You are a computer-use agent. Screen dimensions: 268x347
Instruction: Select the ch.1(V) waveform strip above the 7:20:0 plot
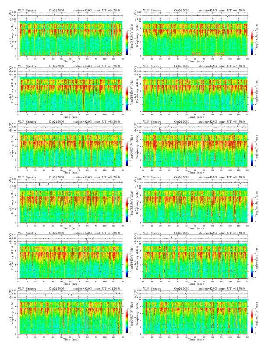[70, 71]
